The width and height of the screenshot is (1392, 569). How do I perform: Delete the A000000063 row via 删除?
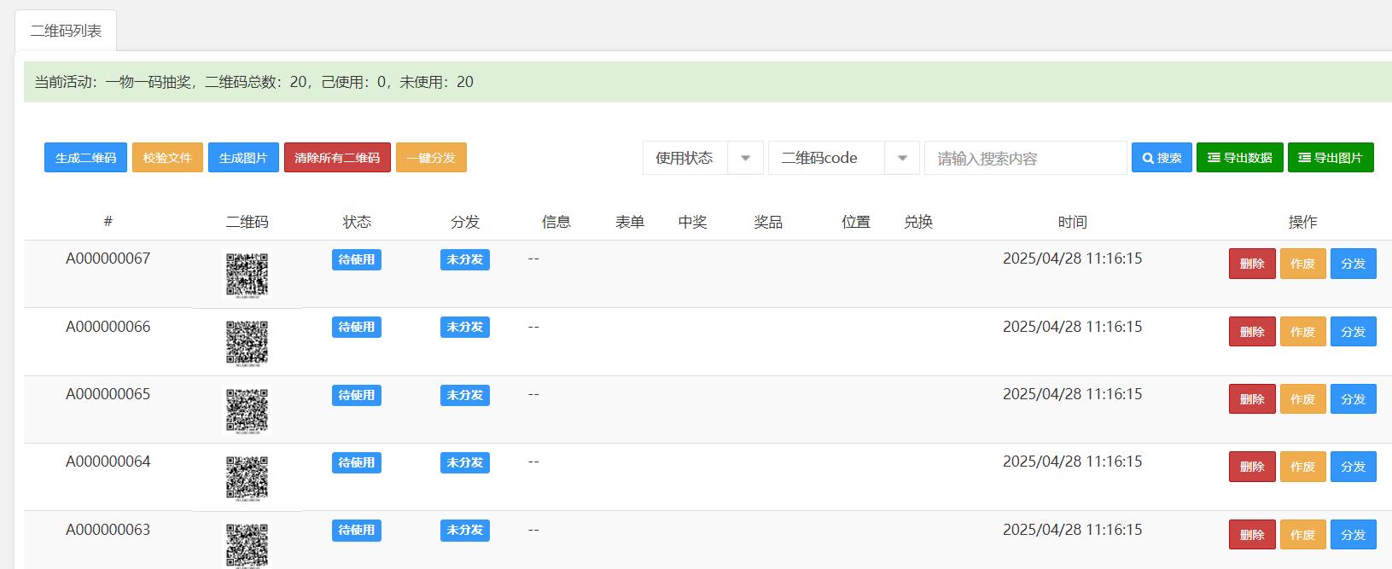tap(1252, 535)
